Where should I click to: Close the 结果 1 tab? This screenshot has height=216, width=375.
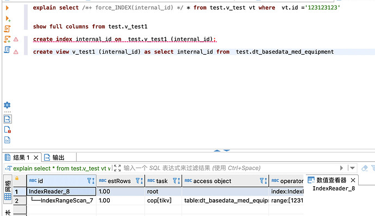click(36, 158)
